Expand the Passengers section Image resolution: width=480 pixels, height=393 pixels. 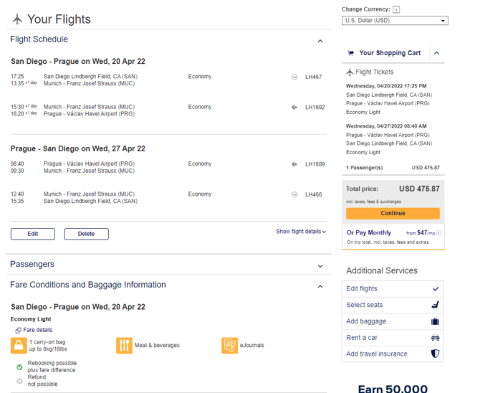[x=320, y=266]
